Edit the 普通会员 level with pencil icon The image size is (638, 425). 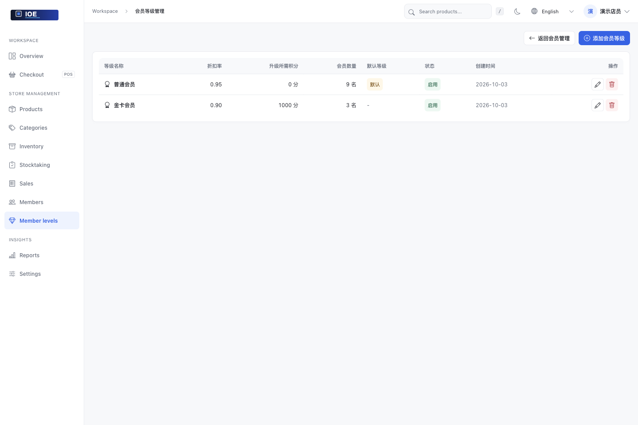click(598, 85)
